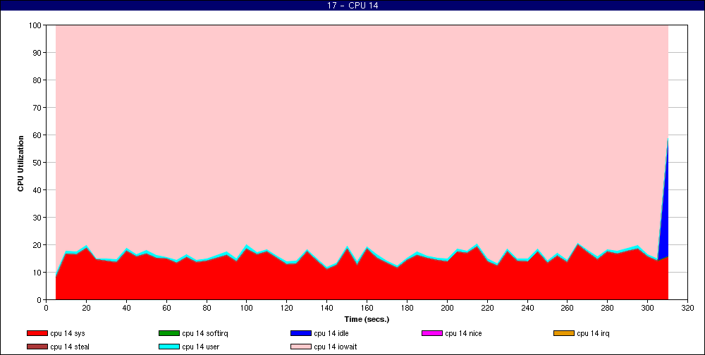The image size is (705, 355).
Task: Click the brown cpu 14 steal legend swatch
Action: tap(37, 347)
